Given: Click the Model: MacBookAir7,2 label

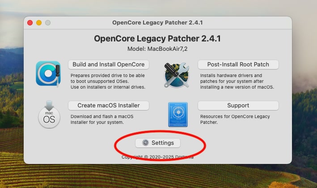Looking at the screenshot, I should [157, 49].
